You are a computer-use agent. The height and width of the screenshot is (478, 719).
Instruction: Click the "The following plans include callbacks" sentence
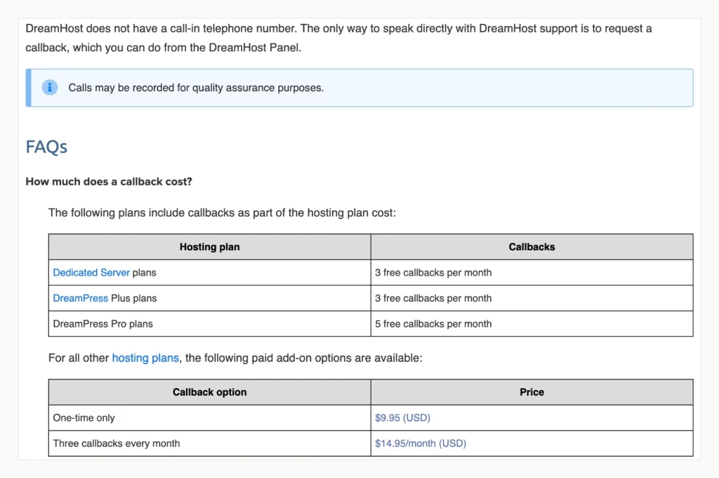[x=222, y=212]
